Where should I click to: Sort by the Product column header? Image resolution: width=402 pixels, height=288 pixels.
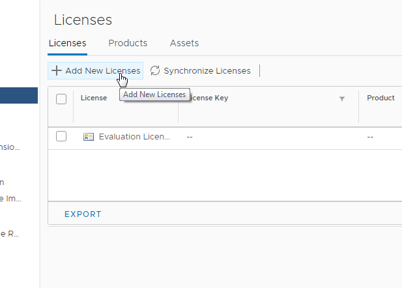pos(380,98)
